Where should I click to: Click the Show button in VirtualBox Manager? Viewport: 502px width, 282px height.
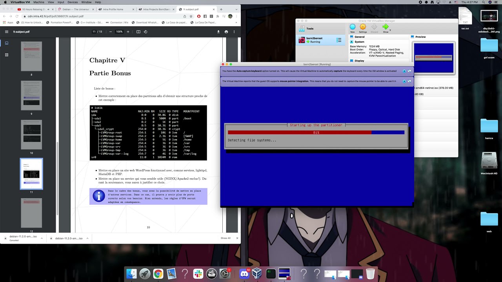coord(386,28)
